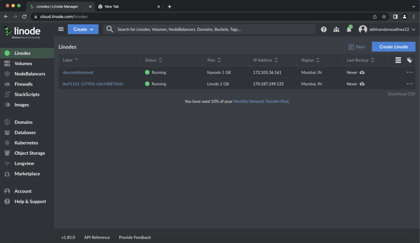Open abhinandanwadhwa12 user menu
This screenshot has height=243, width=420.
point(387,29)
